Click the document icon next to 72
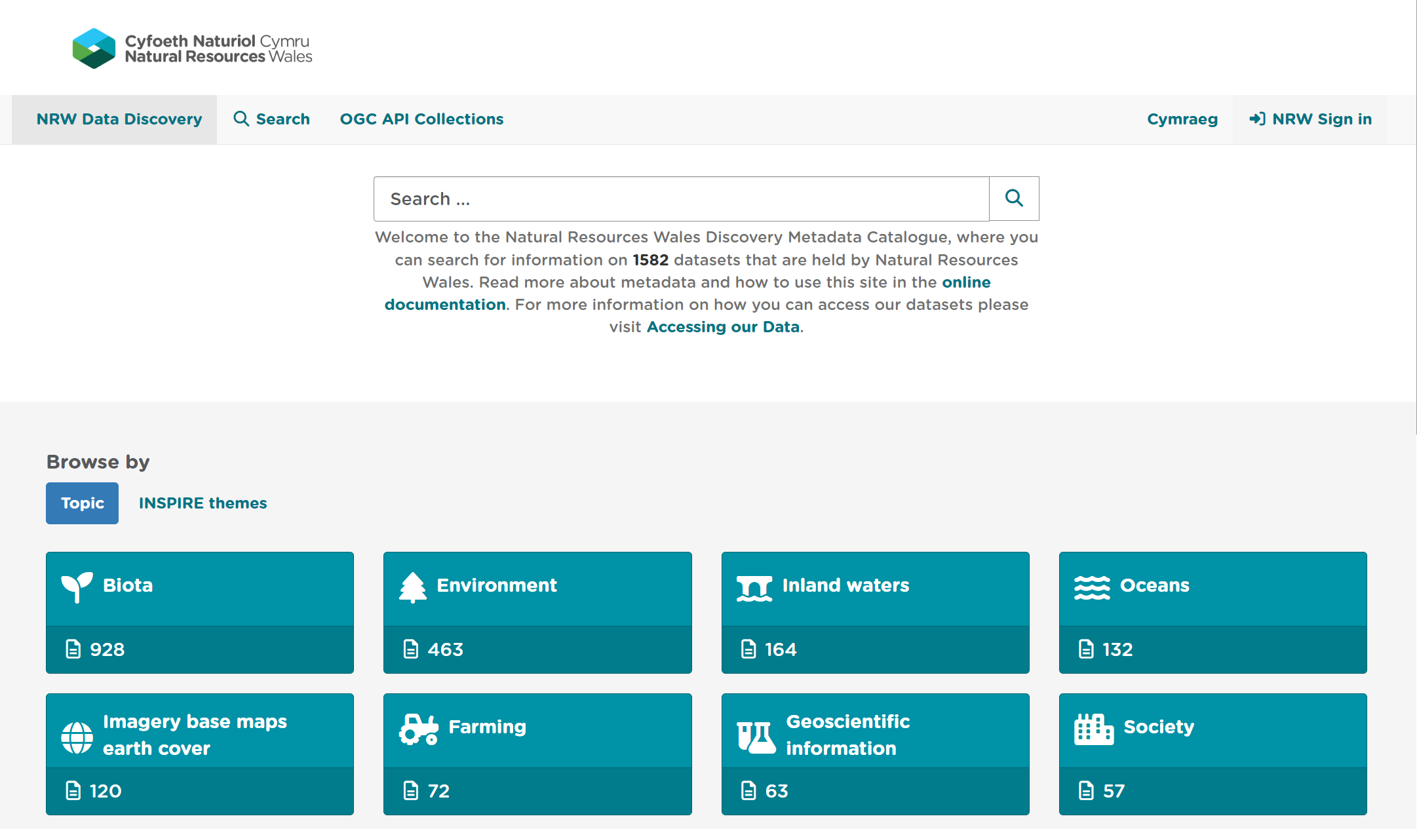 411,790
